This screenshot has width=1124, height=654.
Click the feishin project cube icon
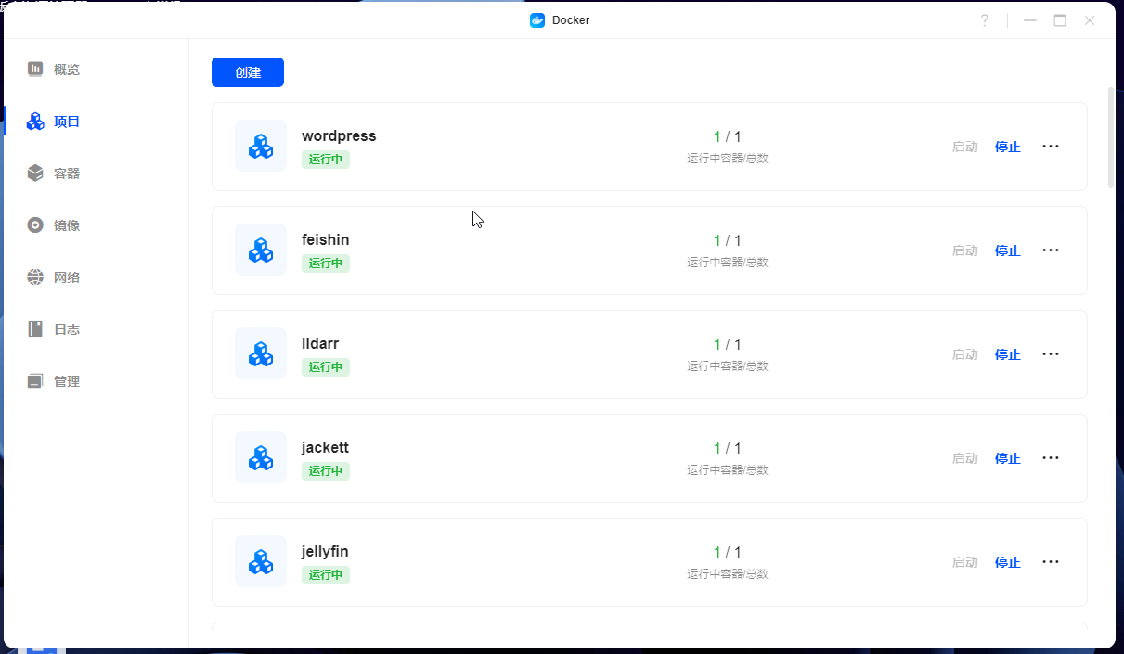pos(261,250)
